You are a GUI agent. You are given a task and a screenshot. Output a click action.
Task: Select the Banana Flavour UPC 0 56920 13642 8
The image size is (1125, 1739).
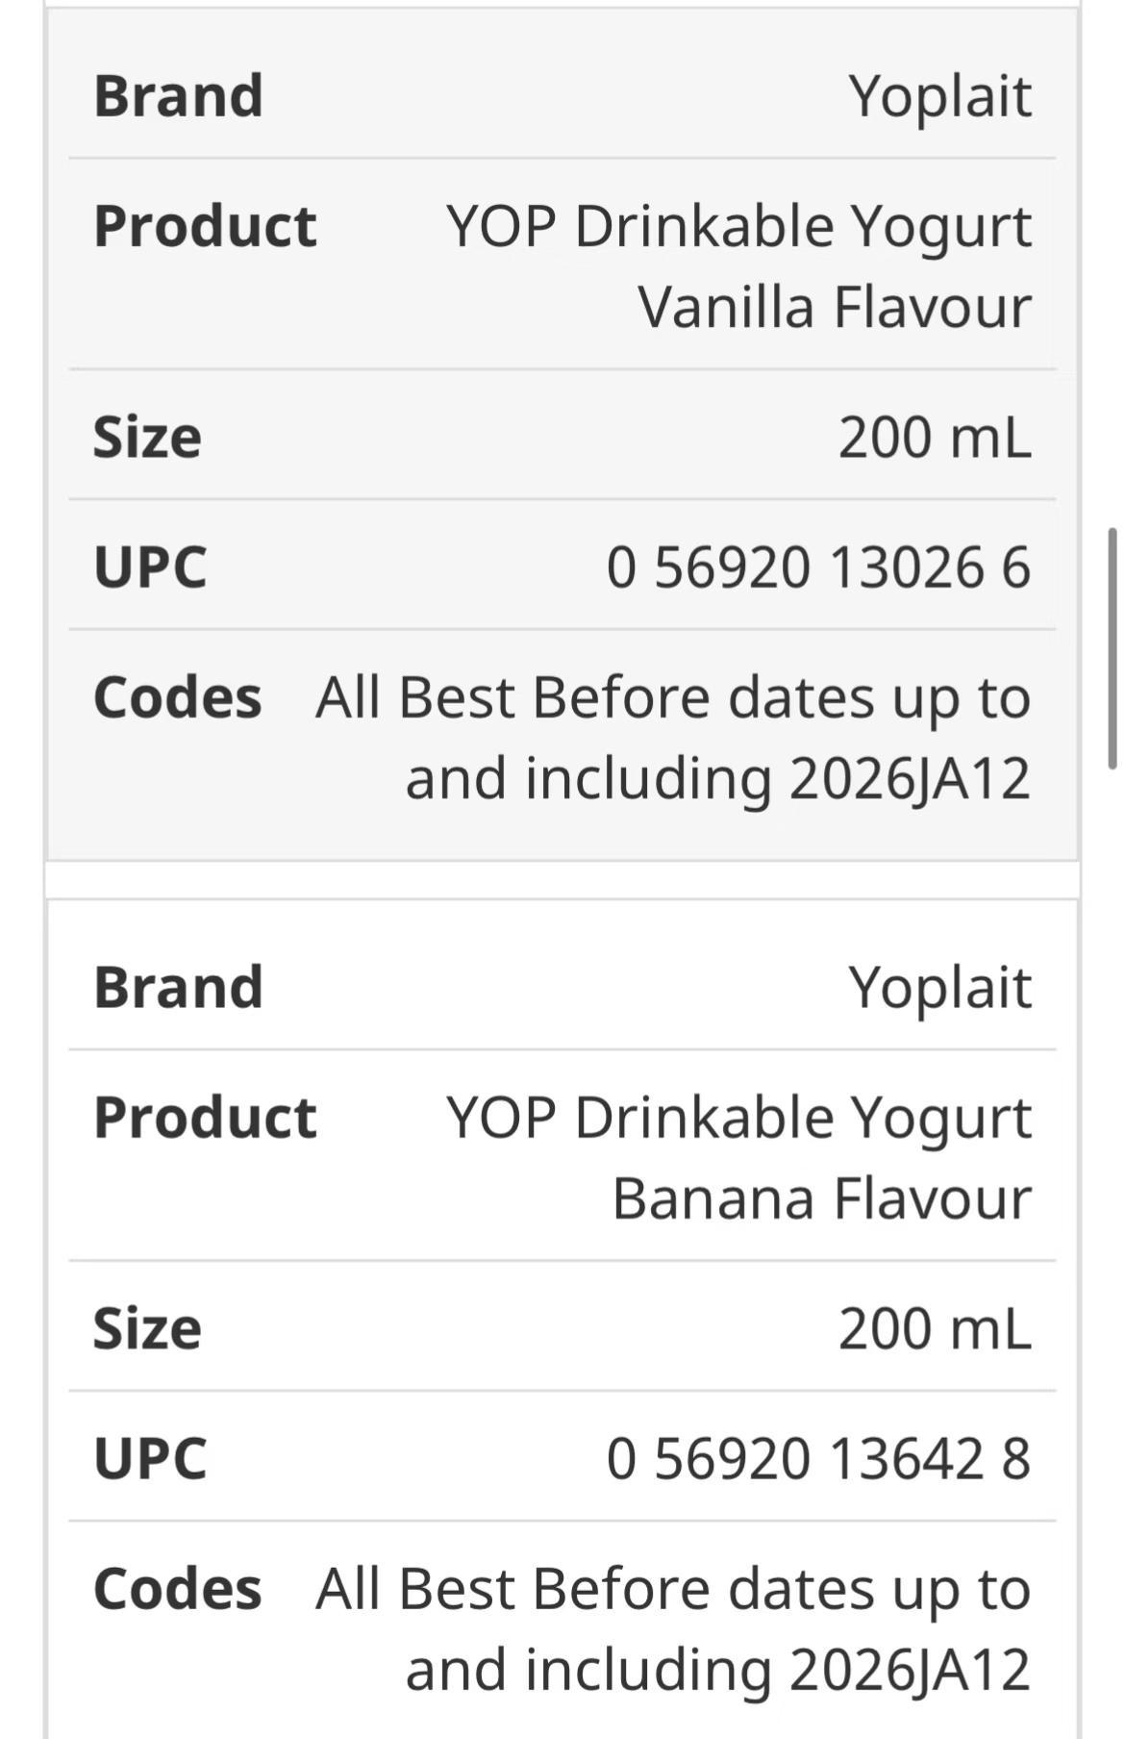point(818,1458)
